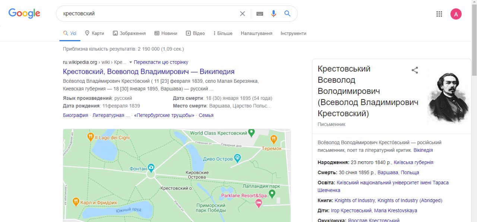Switch to the Відео tab
This screenshot has width=477, height=222.
pos(195,33)
